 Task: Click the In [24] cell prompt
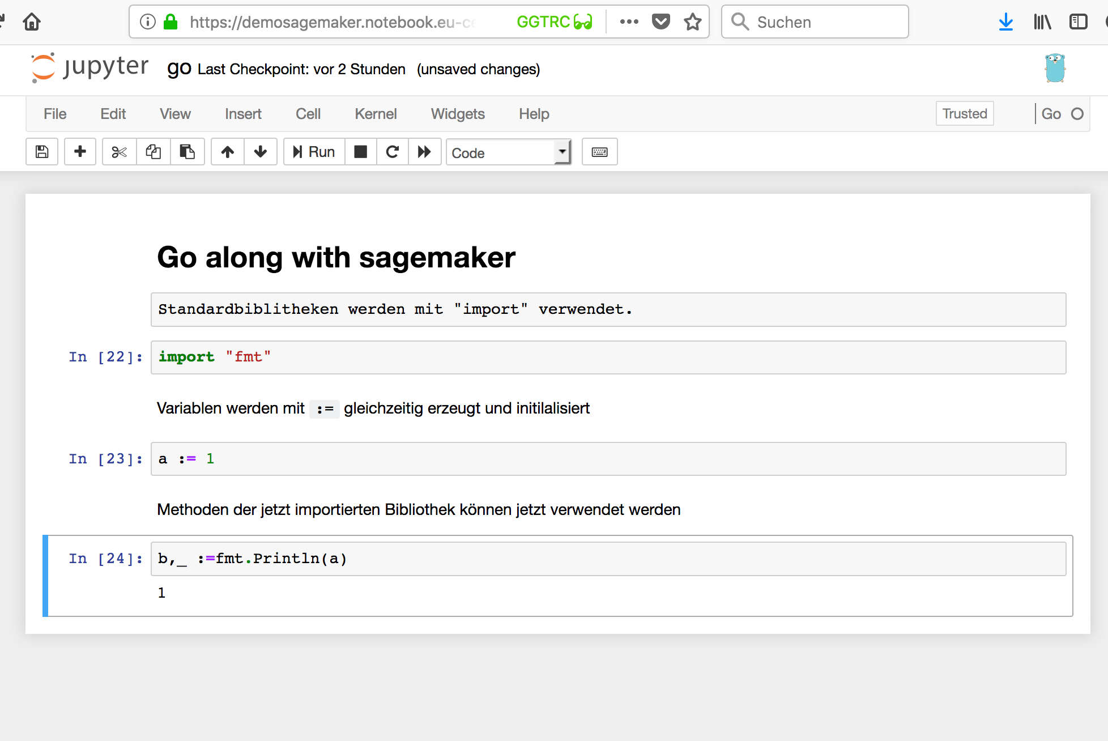[105, 559]
